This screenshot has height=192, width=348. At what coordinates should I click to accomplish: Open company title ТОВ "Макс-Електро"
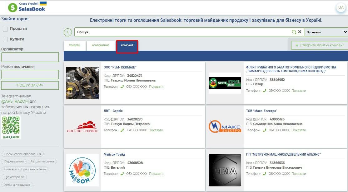point(262,111)
